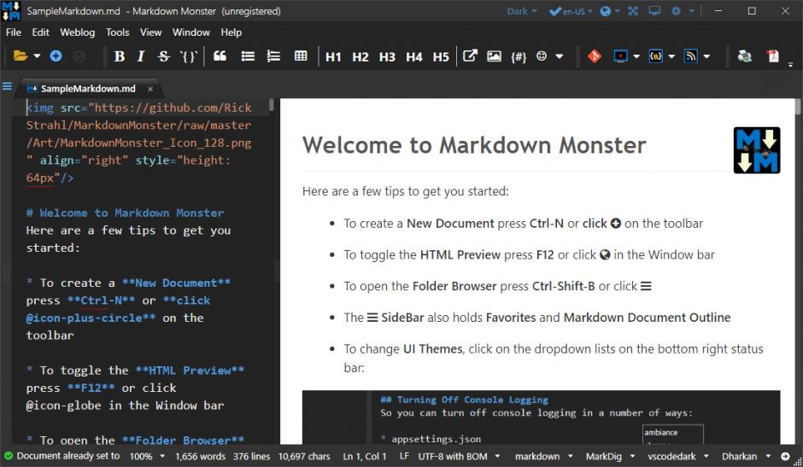Click the console logging screenshot in preview
The height and width of the screenshot is (467, 803).
[x=542, y=417]
